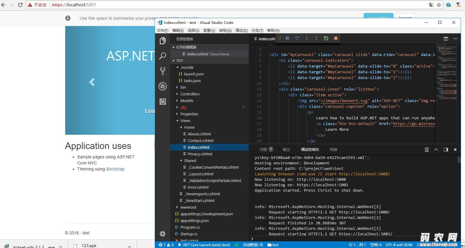Open the 调试(D) menu
Viewport: 465px width, 248px height.
pos(241,31)
